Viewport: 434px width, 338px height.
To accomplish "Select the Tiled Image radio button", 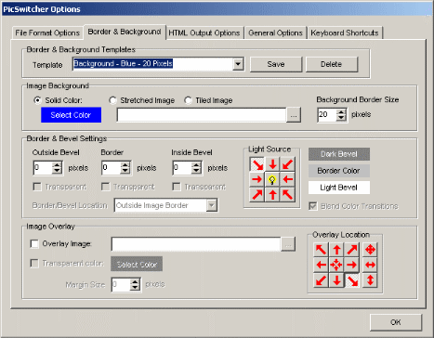I will pos(188,100).
